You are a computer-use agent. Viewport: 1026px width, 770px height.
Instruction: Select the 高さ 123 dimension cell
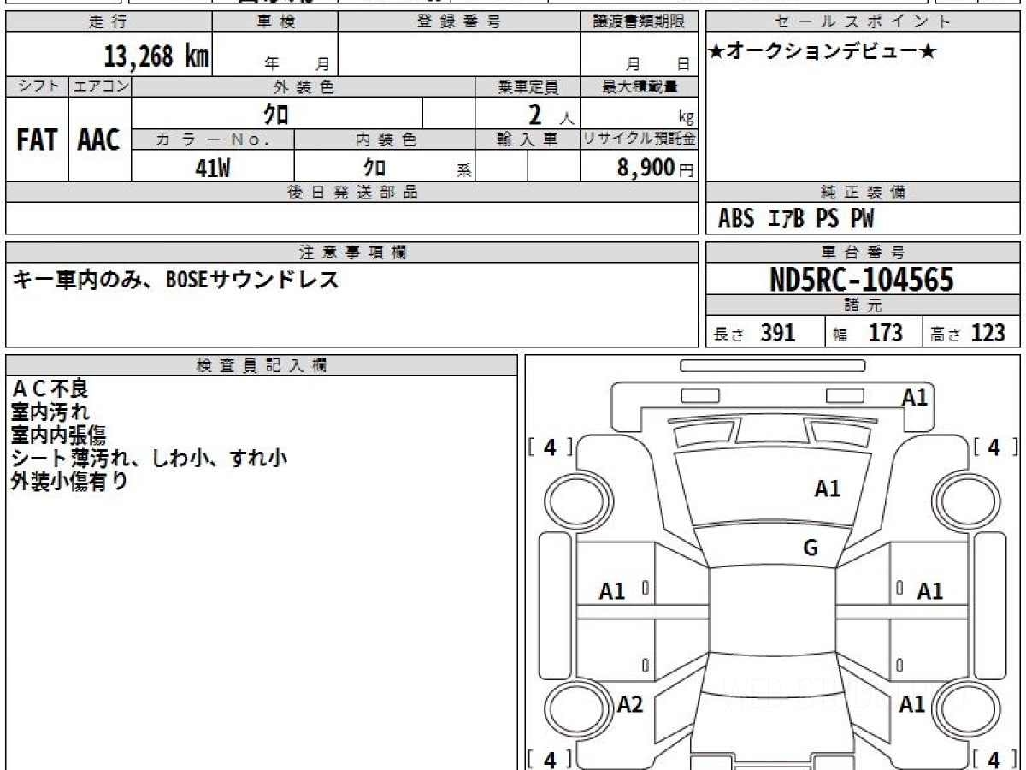[972, 332]
